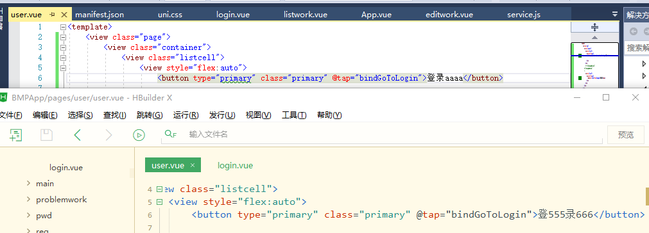
Task: Collapse the container view fold at line 3
Action: (x=63, y=47)
